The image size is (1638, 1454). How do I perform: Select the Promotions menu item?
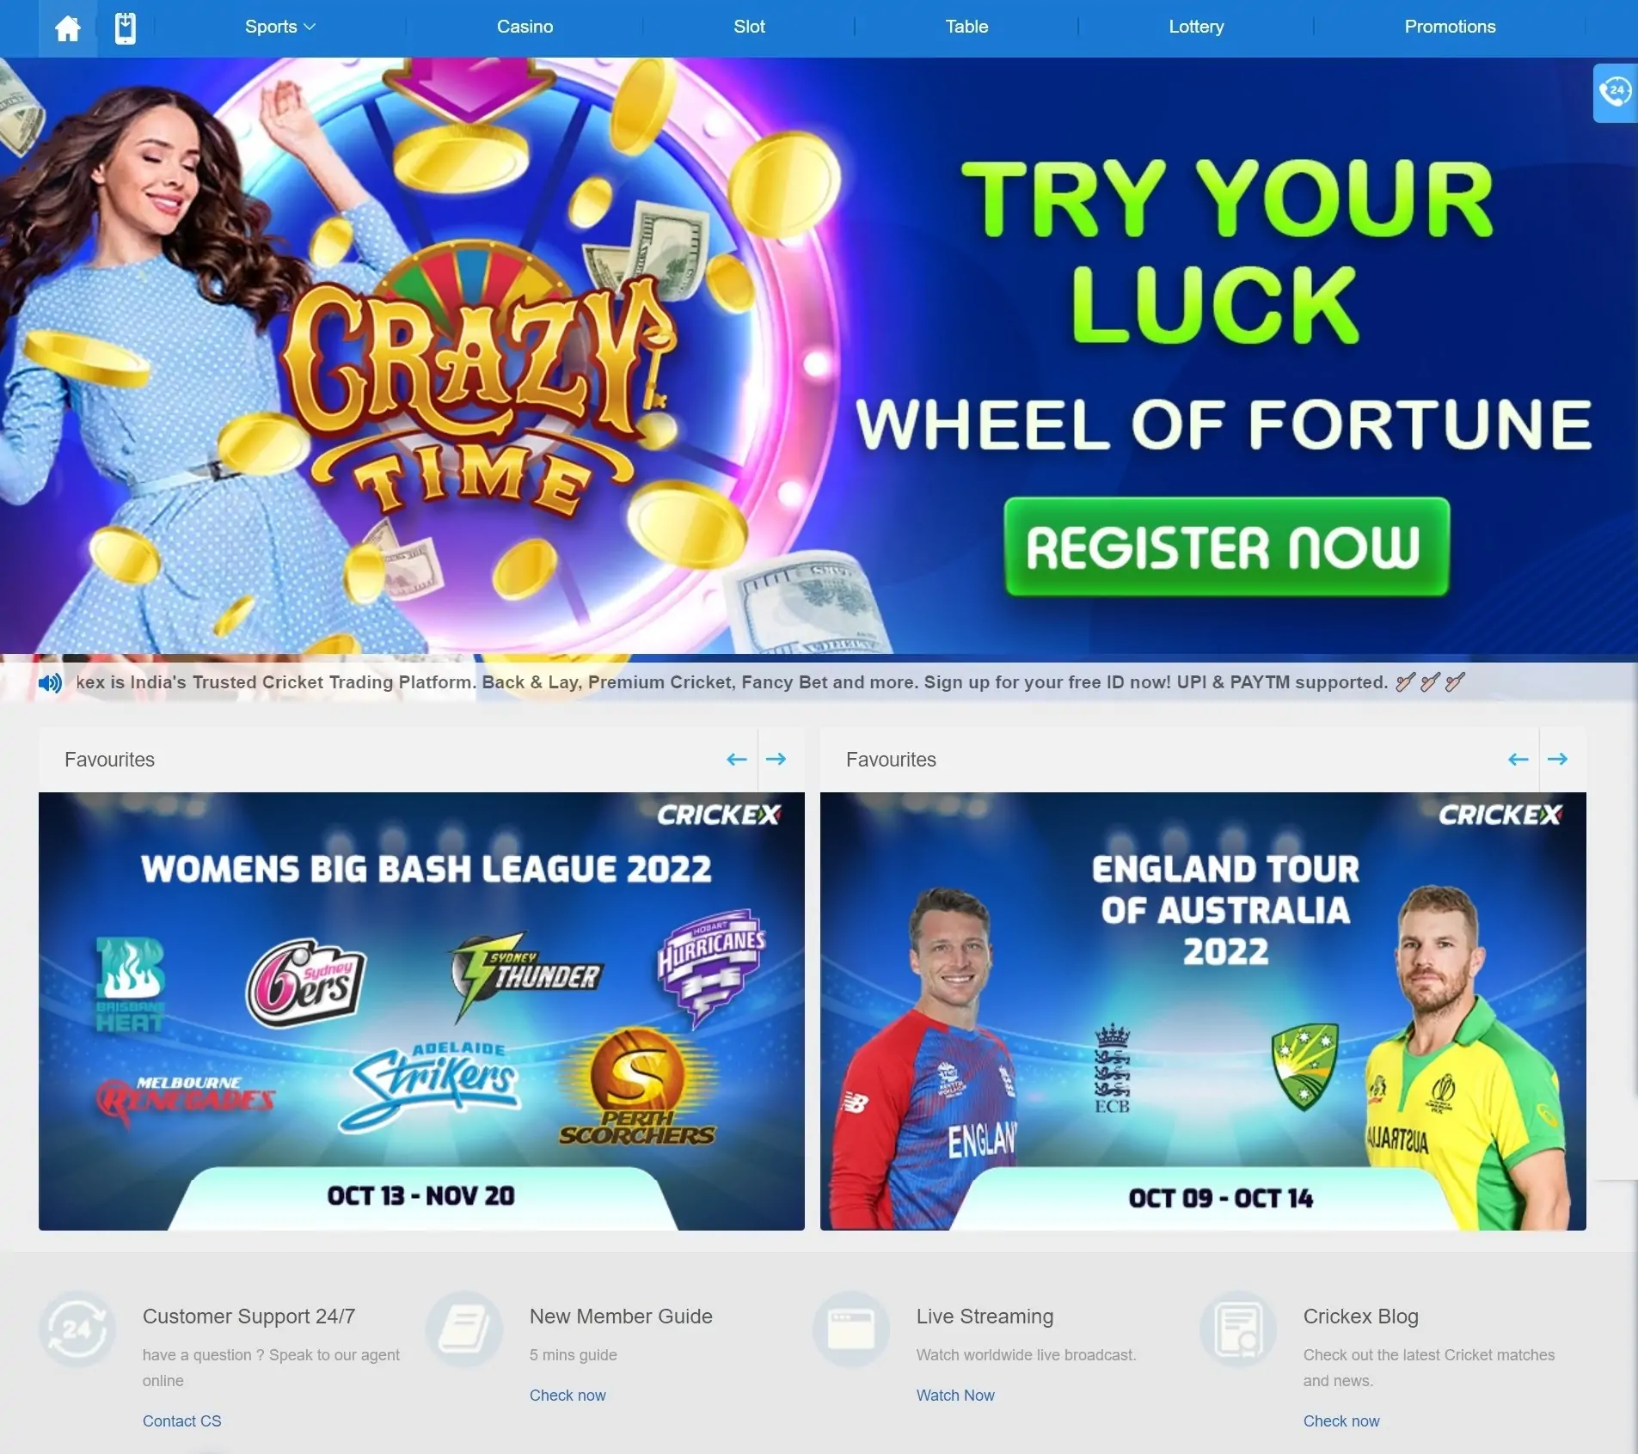1450,27
